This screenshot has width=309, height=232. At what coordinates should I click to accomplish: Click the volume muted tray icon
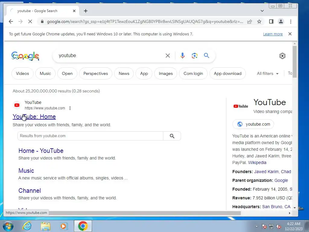pos(279,226)
